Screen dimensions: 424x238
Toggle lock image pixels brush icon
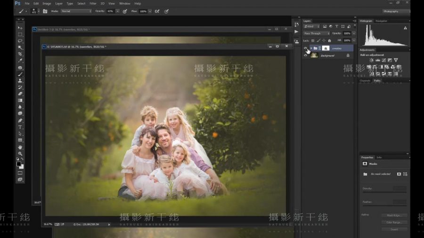318,40
